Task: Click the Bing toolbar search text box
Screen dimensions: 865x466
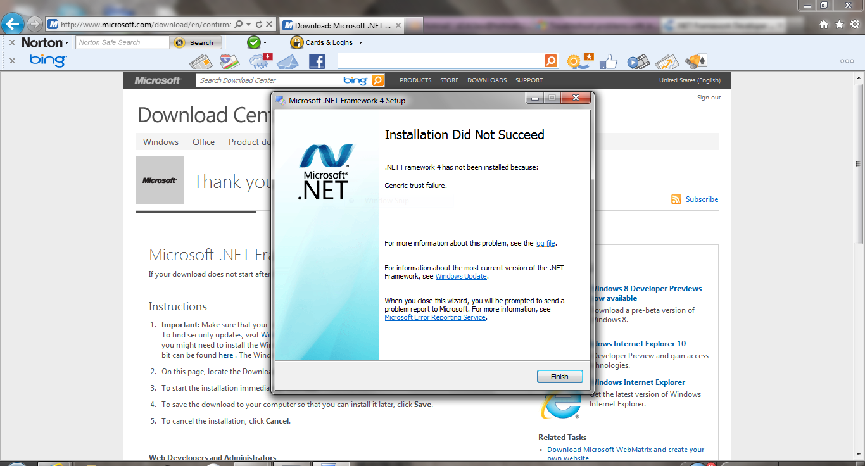Action: point(441,61)
